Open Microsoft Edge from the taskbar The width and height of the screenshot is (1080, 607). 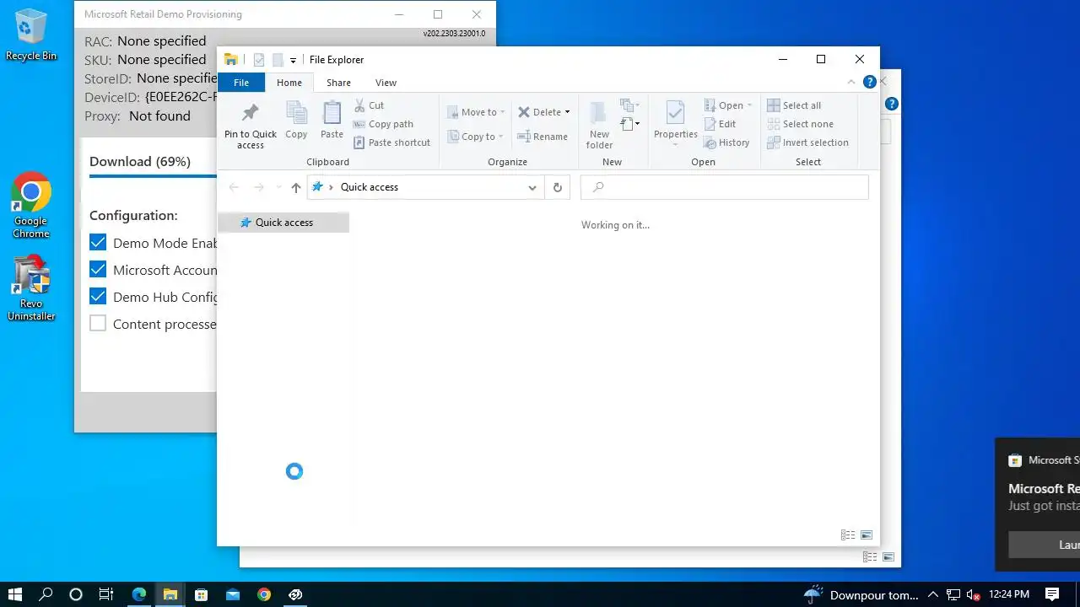click(x=138, y=594)
